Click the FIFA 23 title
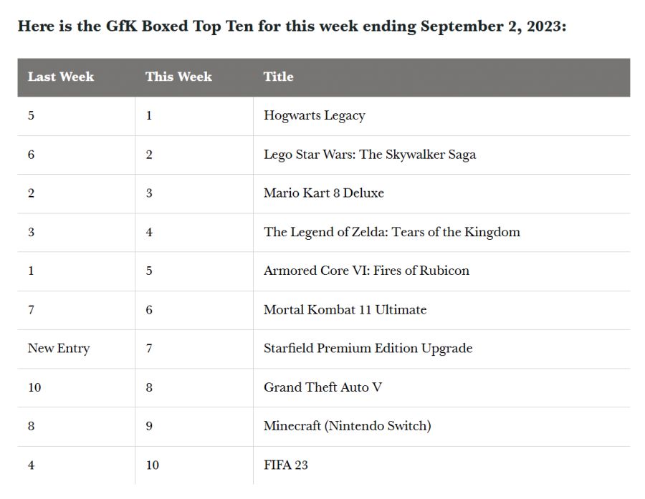Screen dimensions: 645x499 click(285, 465)
